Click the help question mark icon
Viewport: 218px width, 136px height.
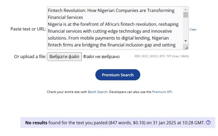tap(208, 122)
